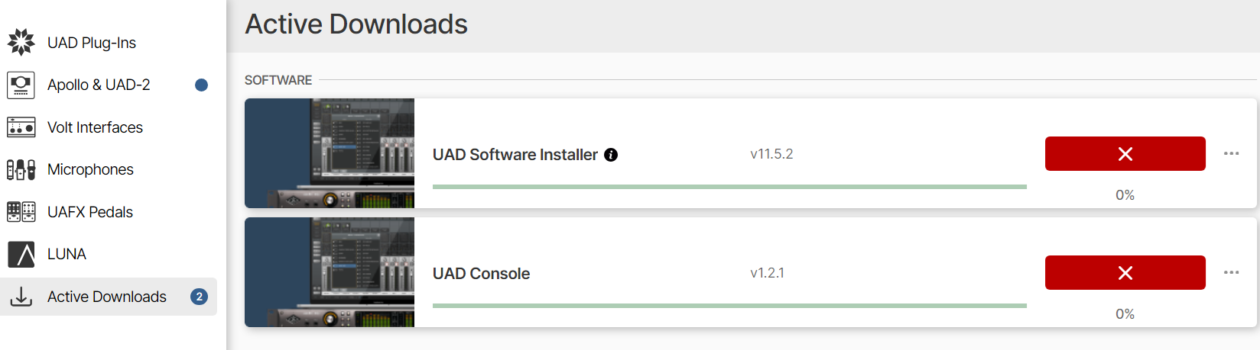Click the Microphones sidebar icon
Viewport: 1260px width, 350px height.
click(x=21, y=169)
